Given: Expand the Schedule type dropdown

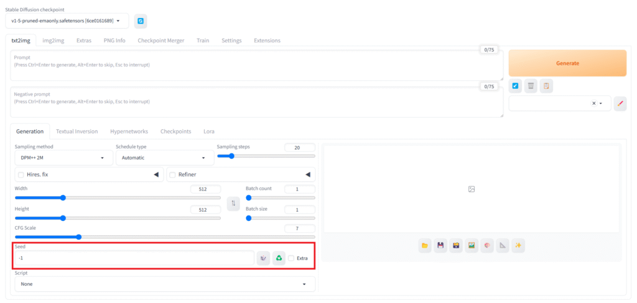Looking at the screenshot, I should [164, 158].
